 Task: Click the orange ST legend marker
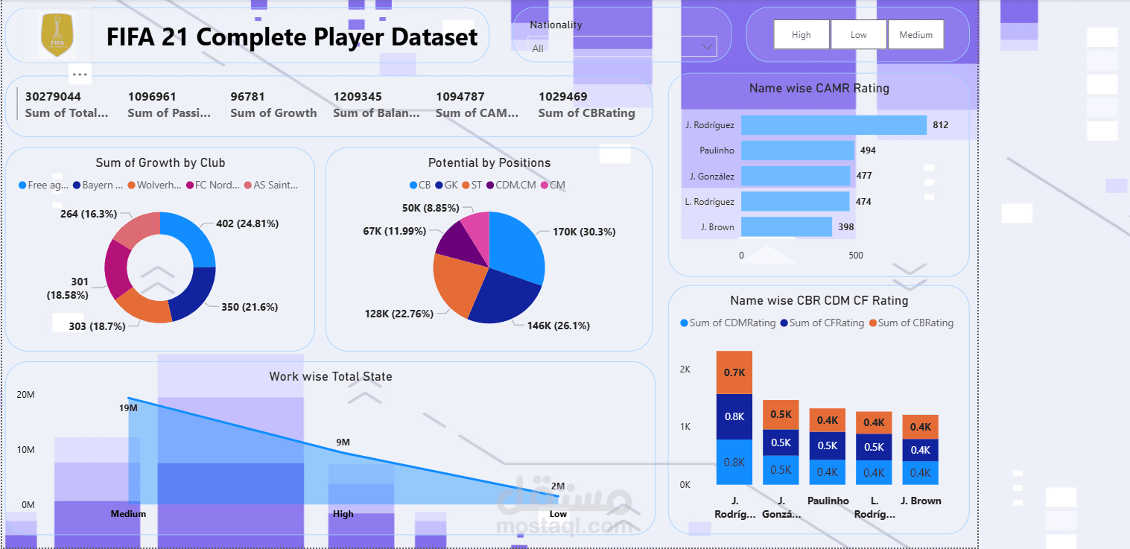pos(467,185)
